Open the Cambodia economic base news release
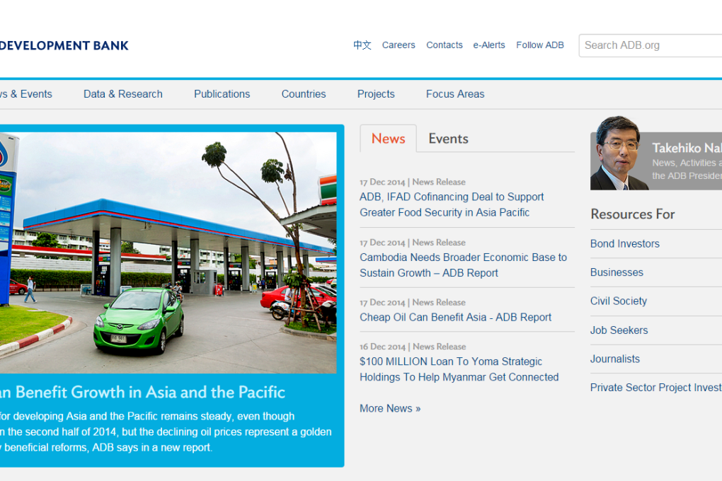722x481 pixels. coord(463,265)
